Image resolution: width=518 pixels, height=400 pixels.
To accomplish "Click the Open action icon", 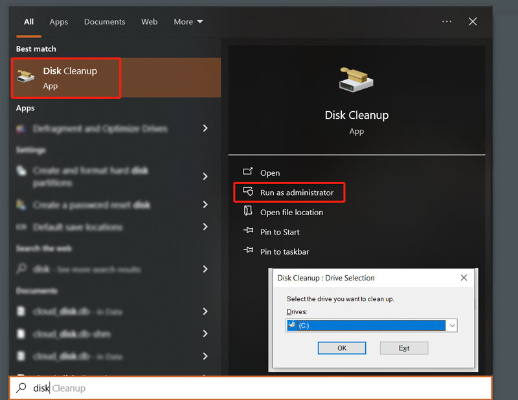I will click(x=248, y=171).
